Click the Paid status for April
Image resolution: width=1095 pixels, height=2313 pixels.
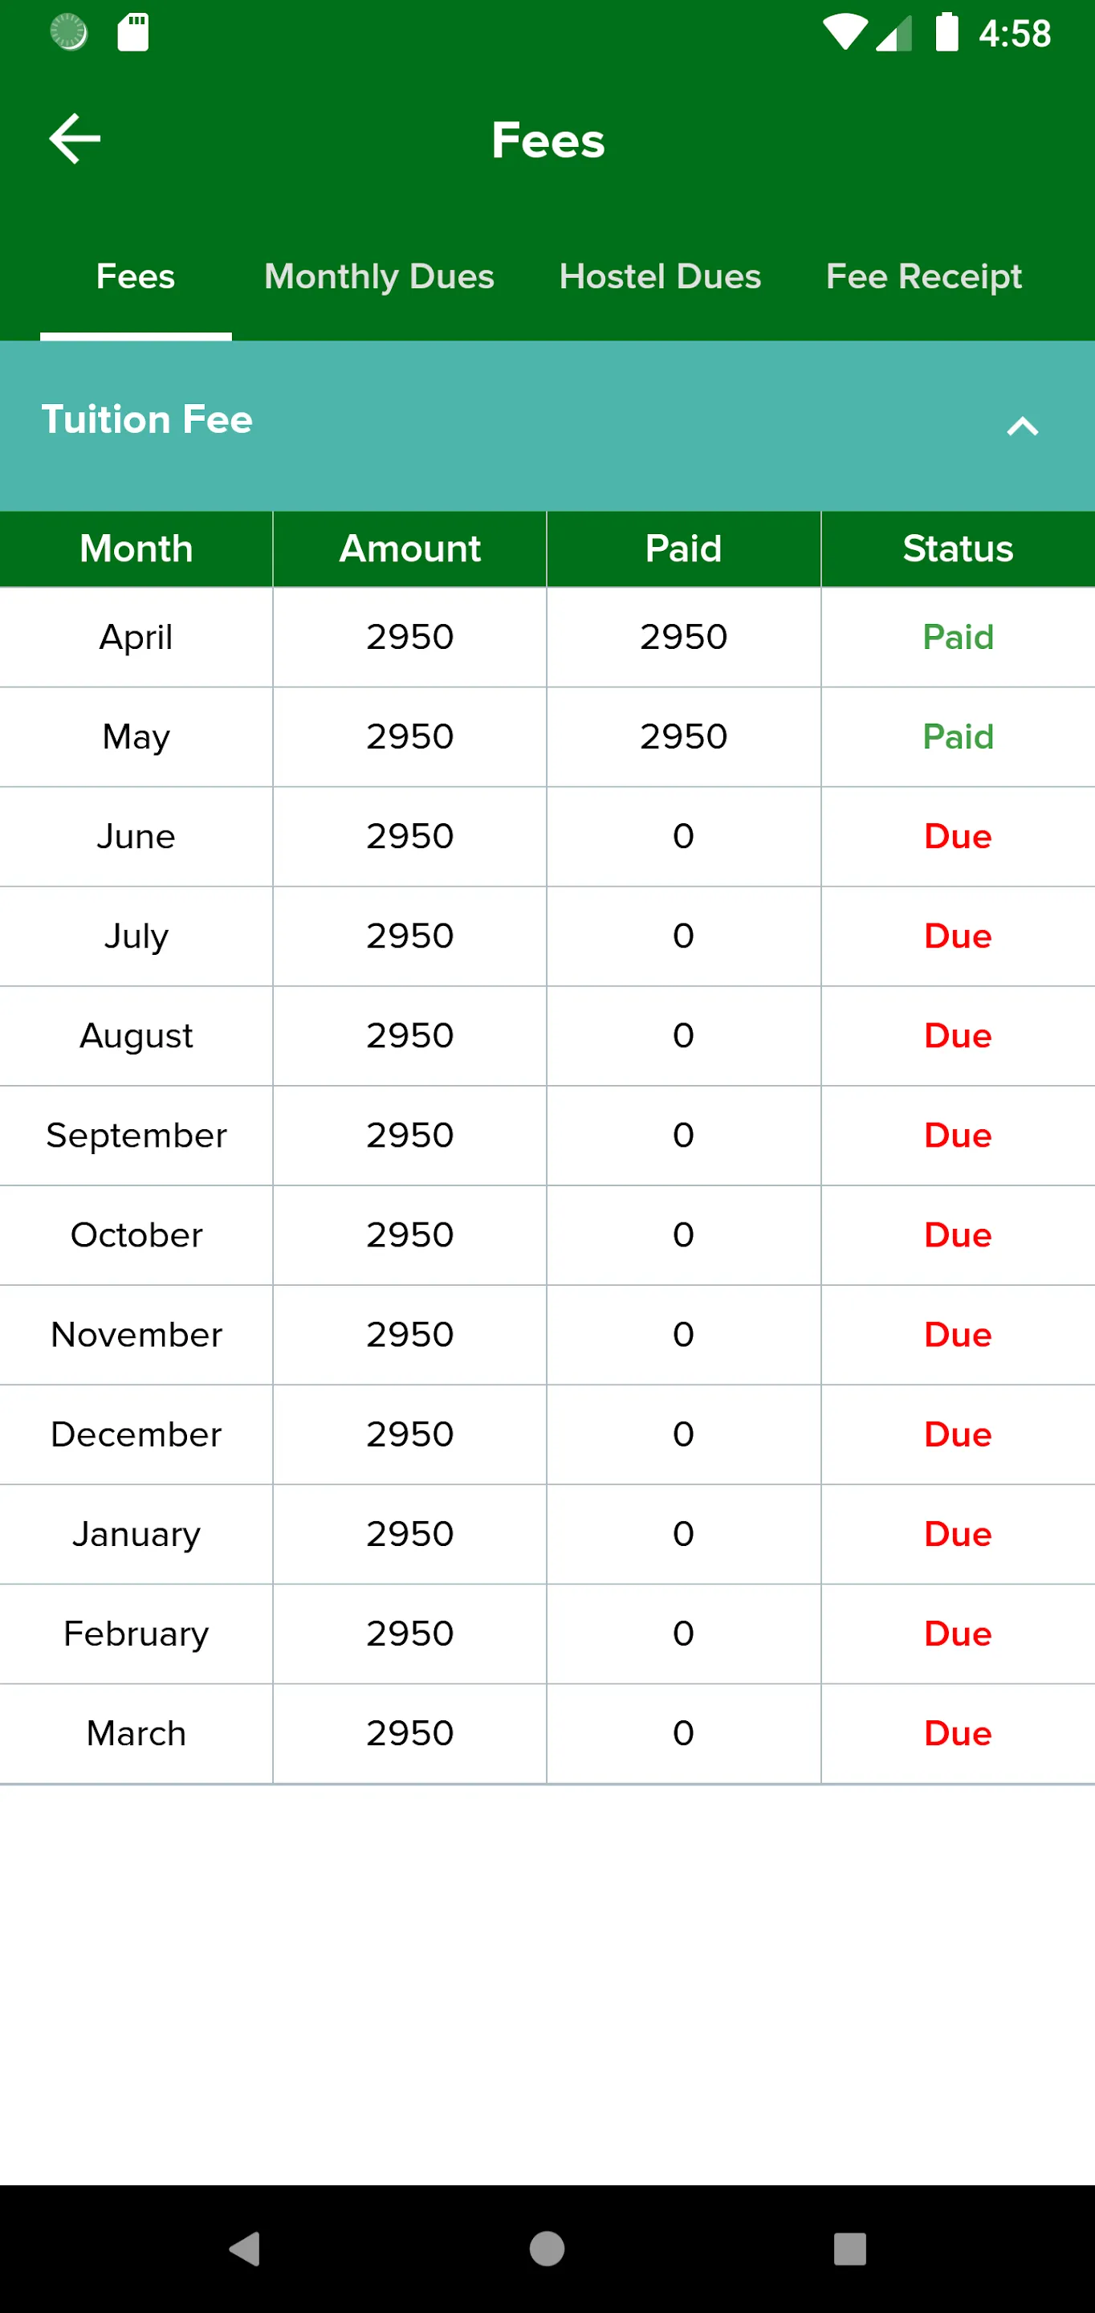[x=958, y=638]
